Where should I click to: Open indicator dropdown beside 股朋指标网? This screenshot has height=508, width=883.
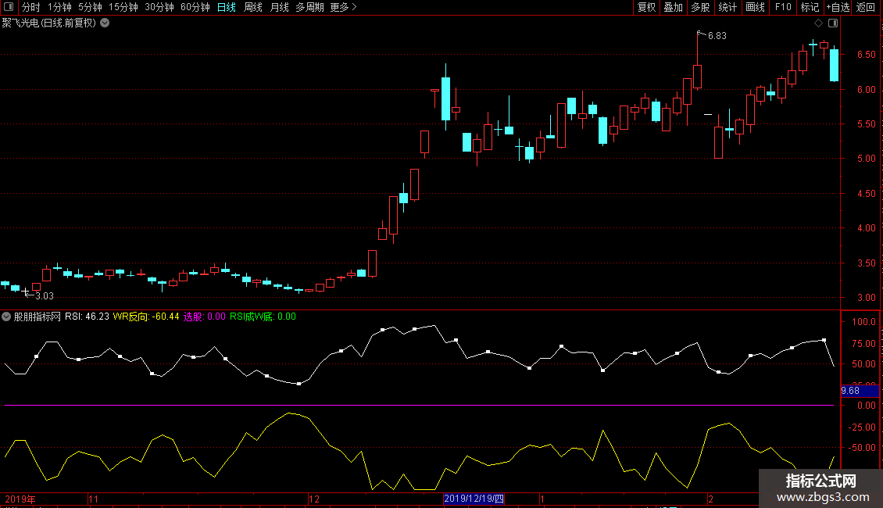coord(6,317)
